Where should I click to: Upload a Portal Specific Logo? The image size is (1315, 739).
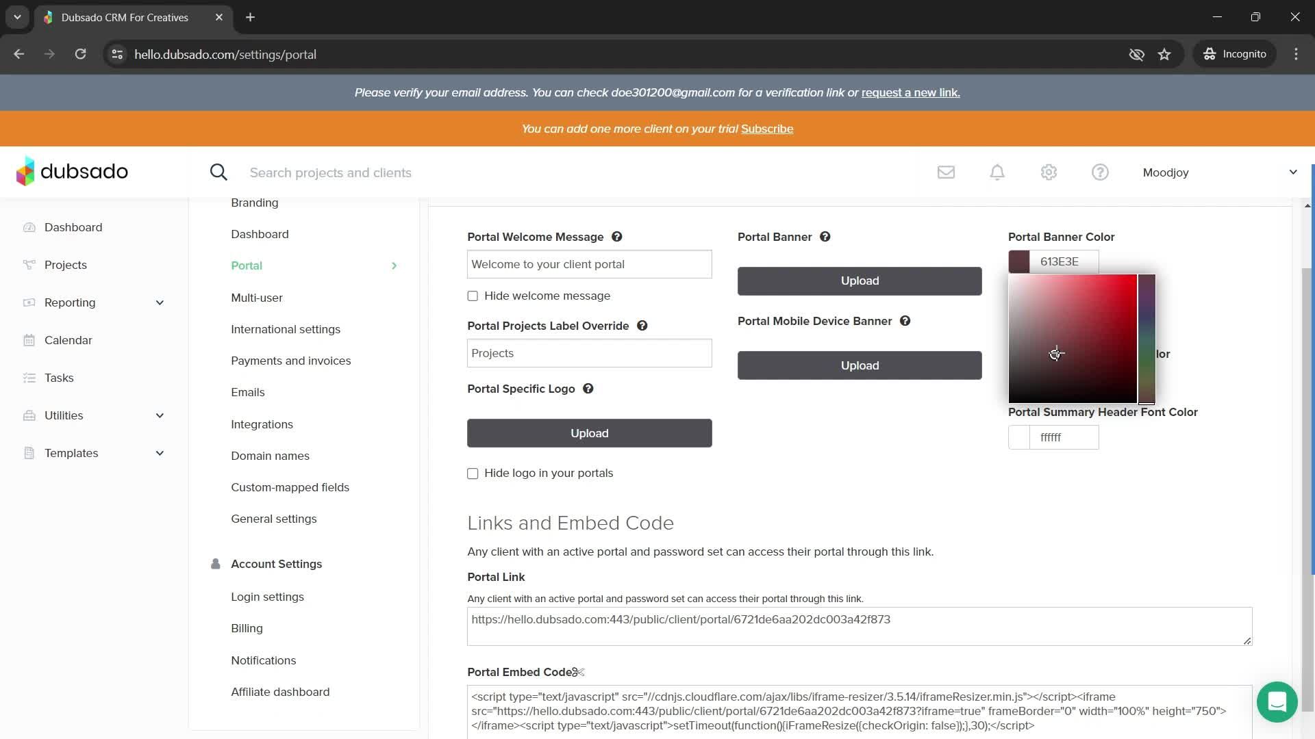589,433
